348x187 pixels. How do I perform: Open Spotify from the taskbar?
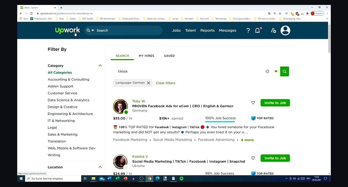(x=182, y=179)
